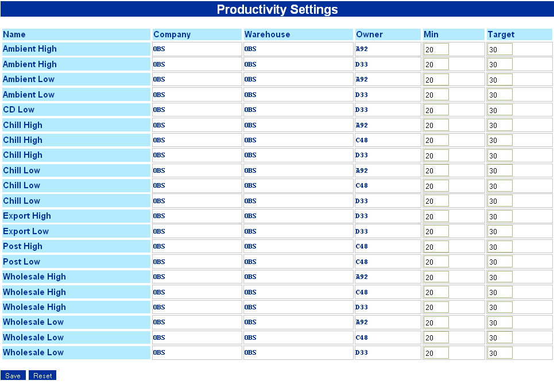
Task: Edit Target value for Ambient Low A92
Action: 500,80
